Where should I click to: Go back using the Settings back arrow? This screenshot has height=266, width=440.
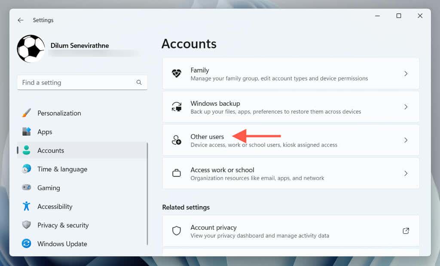pyautogui.click(x=21, y=20)
